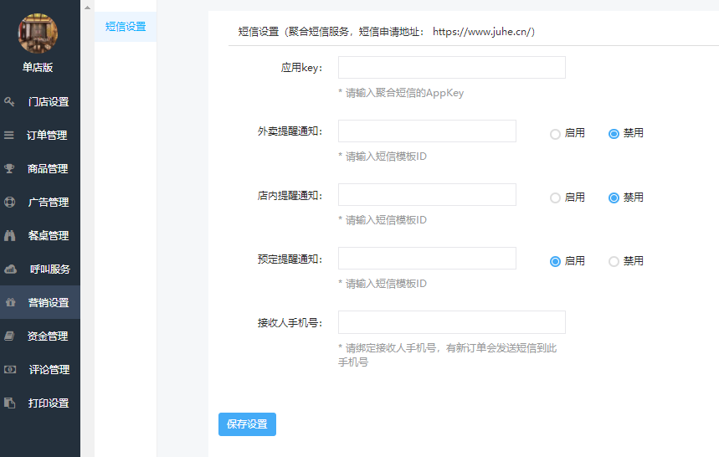Viewport: 719px width, 457px height.
Task: Disable 预定提醒通知 with 禁用 radio
Action: point(614,261)
